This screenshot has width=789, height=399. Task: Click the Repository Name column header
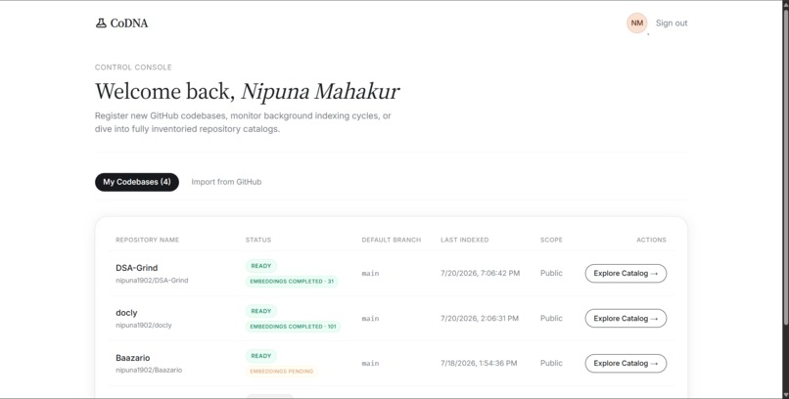pyautogui.click(x=148, y=240)
